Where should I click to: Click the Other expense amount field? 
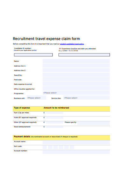click(55, 123)
